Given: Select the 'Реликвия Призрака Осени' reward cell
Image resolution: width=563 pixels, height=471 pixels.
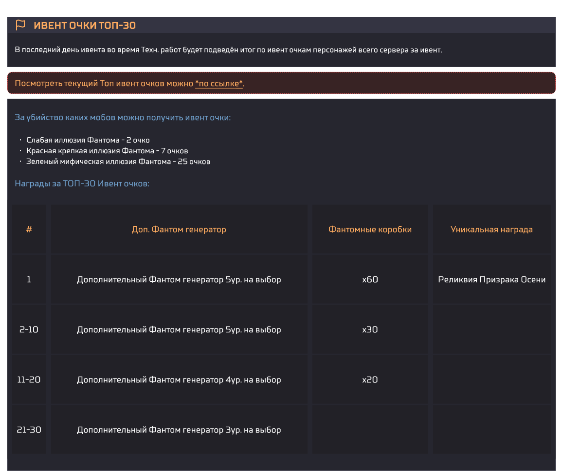Looking at the screenshot, I should point(491,280).
